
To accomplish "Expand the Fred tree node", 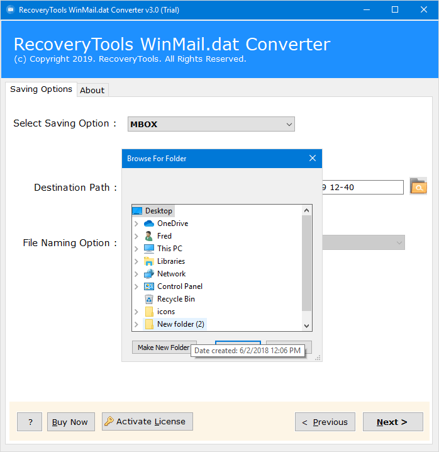I will click(x=136, y=236).
